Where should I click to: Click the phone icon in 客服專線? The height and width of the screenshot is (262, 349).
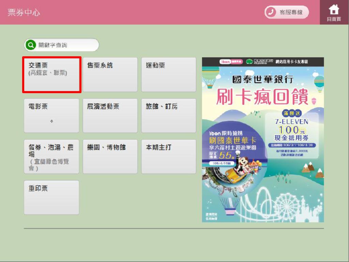[270, 12]
